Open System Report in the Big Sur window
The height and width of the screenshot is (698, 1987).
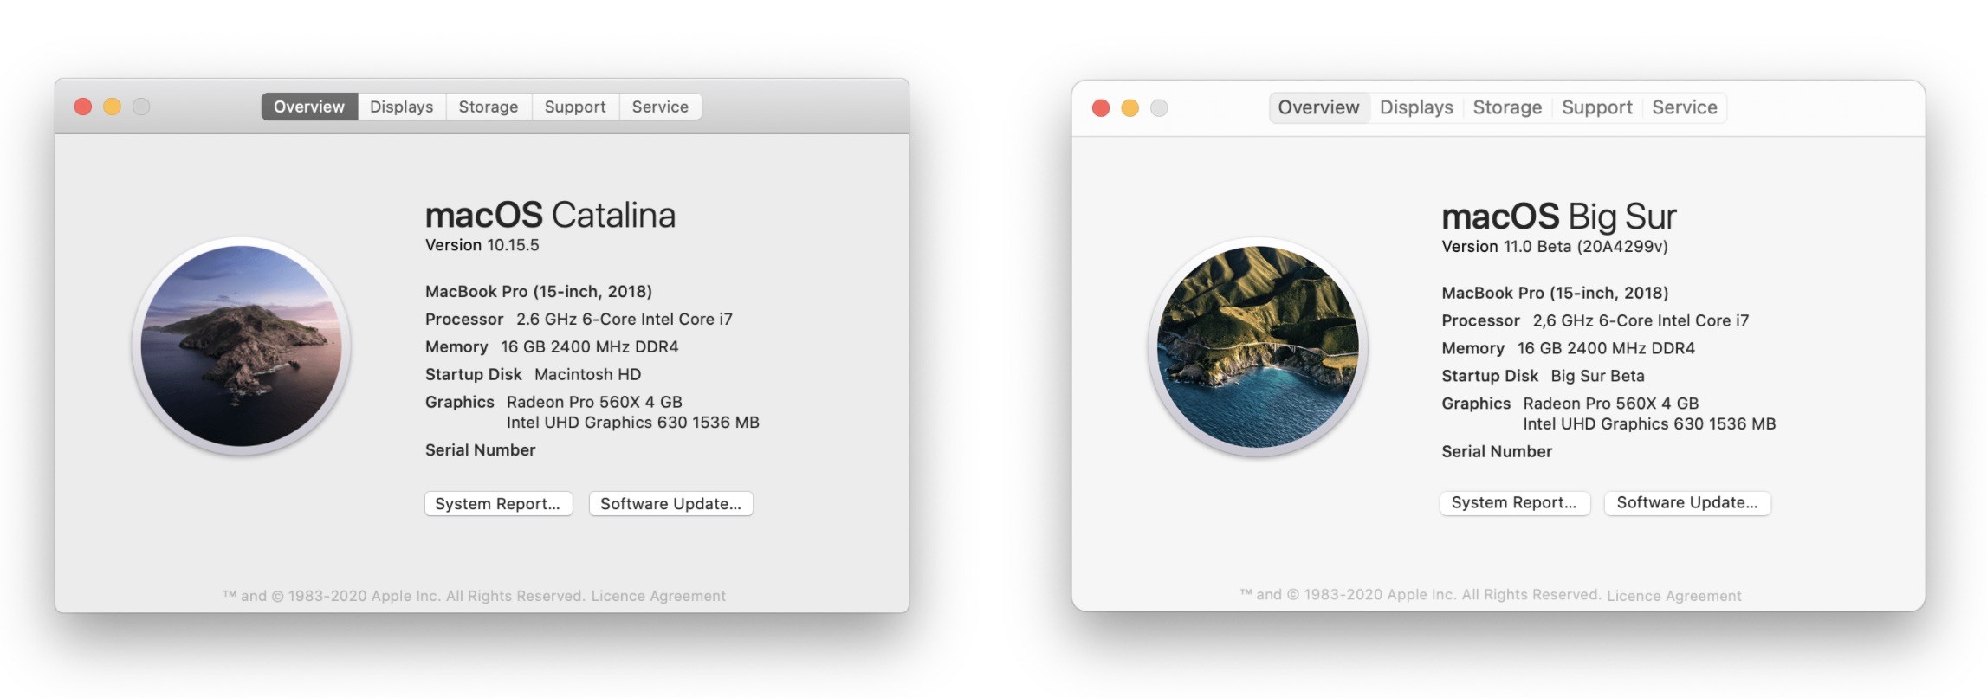pos(1514,503)
